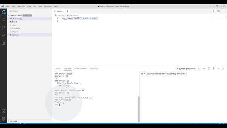Switch to the PROBLEMS panel tab
Viewport: 227px width, 128px height.
click(94, 69)
